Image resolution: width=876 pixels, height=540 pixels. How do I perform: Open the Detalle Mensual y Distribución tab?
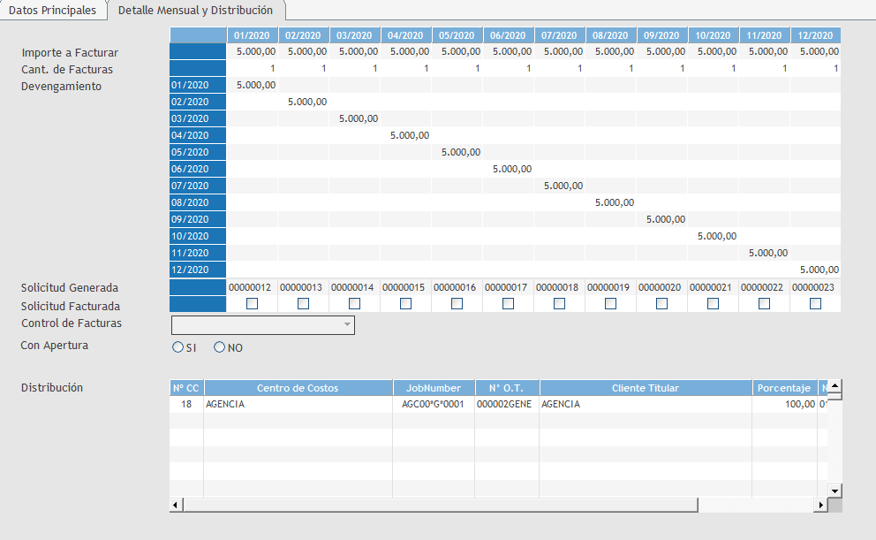coord(195,11)
